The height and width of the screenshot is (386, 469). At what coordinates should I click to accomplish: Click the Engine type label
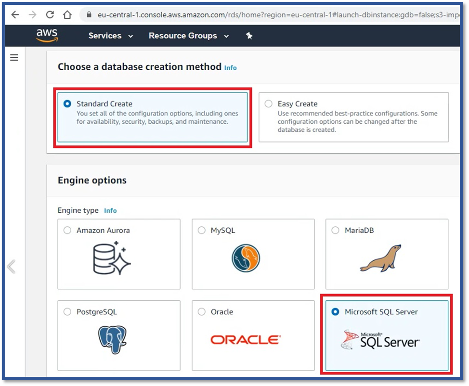[78, 210]
